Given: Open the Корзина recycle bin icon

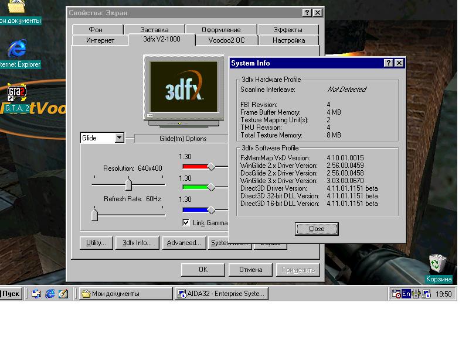Looking at the screenshot, I should pyautogui.click(x=437, y=263).
